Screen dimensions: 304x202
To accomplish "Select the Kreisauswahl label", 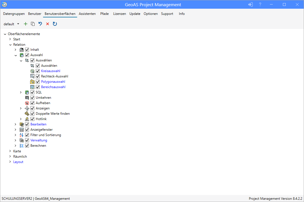I will tap(51, 71).
